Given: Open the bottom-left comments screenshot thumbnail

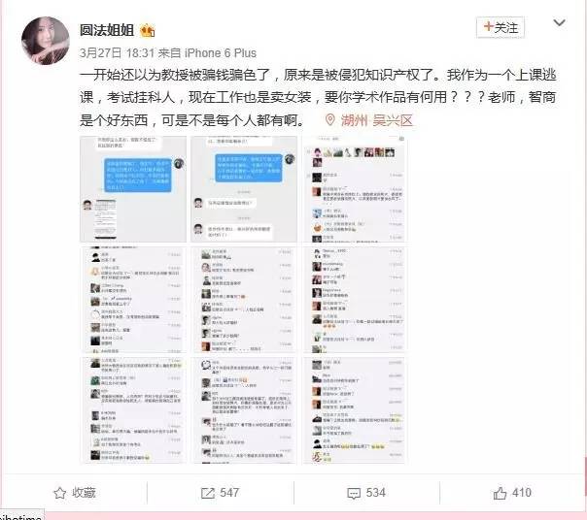Looking at the screenshot, I should point(133,410).
